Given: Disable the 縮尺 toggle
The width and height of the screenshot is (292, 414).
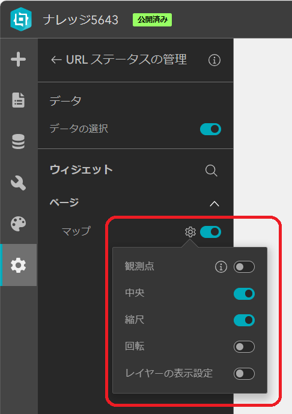Looking at the screenshot, I should tap(244, 320).
